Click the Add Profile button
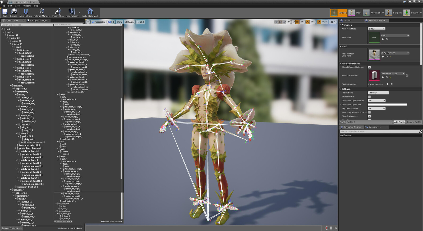This screenshot has height=231, width=423. (399, 122)
